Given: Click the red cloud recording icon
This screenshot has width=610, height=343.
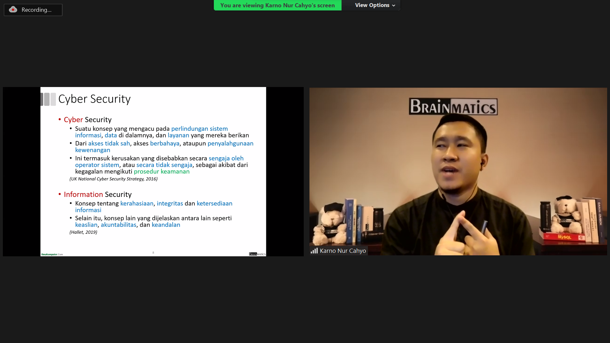Looking at the screenshot, I should pos(13,10).
